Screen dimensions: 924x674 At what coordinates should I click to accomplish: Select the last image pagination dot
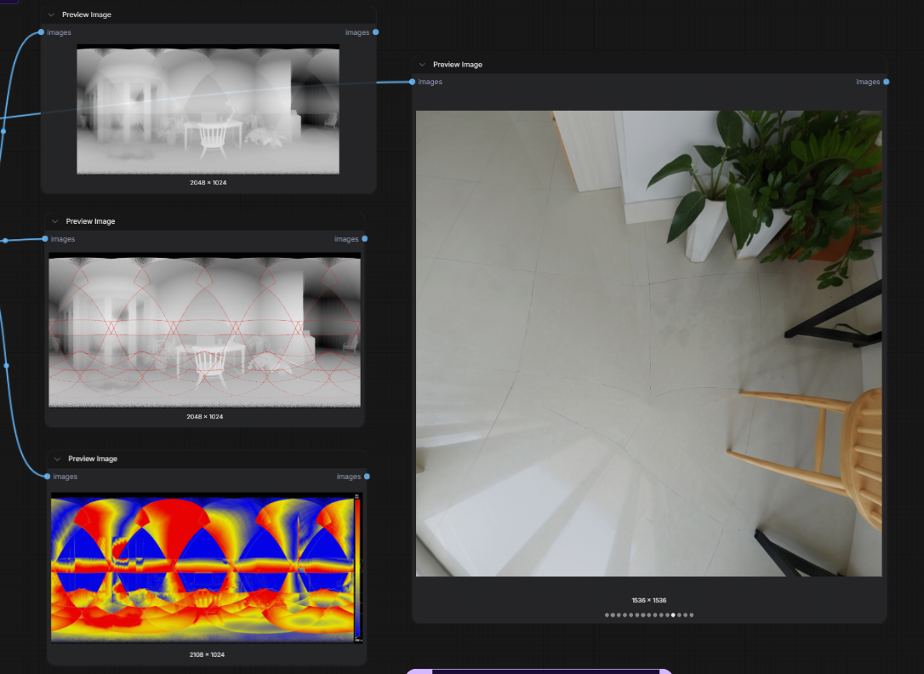(692, 615)
